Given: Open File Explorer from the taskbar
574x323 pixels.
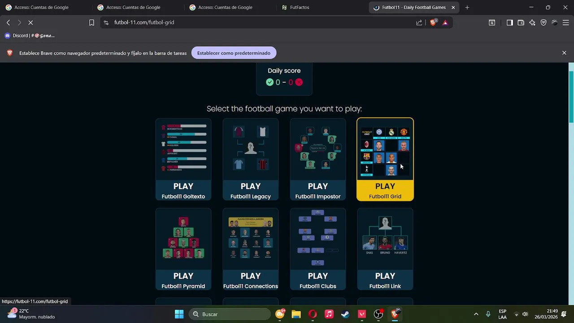Looking at the screenshot, I should tap(296, 314).
